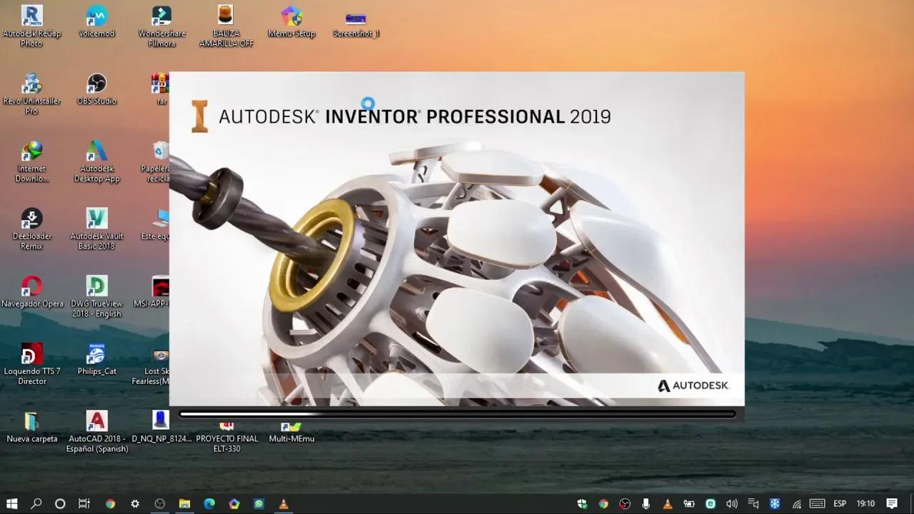Launch Revo Uninstaller Pro
The height and width of the screenshot is (514, 914).
tap(31, 82)
